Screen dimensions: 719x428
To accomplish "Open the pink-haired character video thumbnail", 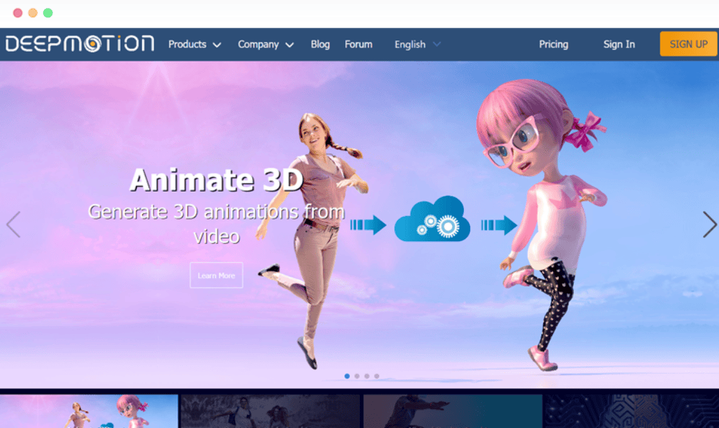I will pos(89,410).
